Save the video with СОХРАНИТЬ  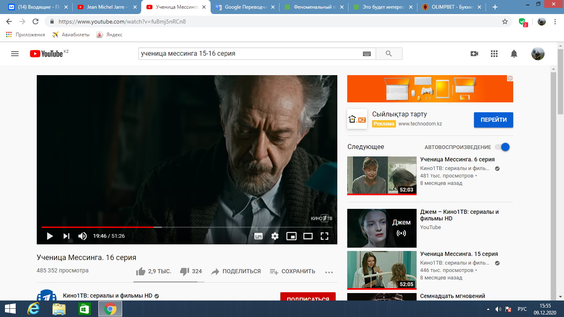coord(292,271)
